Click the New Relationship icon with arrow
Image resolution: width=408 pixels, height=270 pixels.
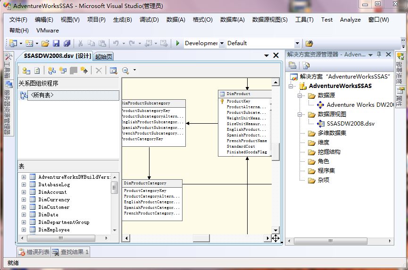[x=84, y=71]
